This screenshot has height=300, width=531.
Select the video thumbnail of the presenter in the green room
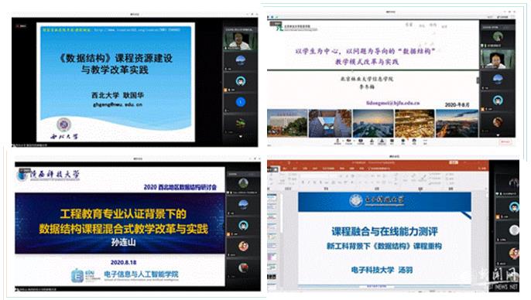click(x=498, y=59)
